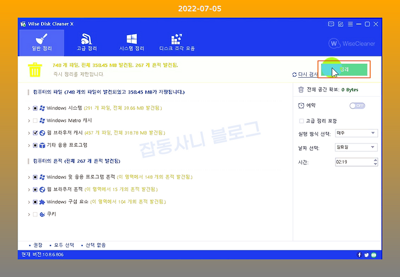Image resolution: width=400 pixels, height=277 pixels.
Task: Expand Windows 및 응용 프로그램 흔적 row
Action: tap(29, 177)
